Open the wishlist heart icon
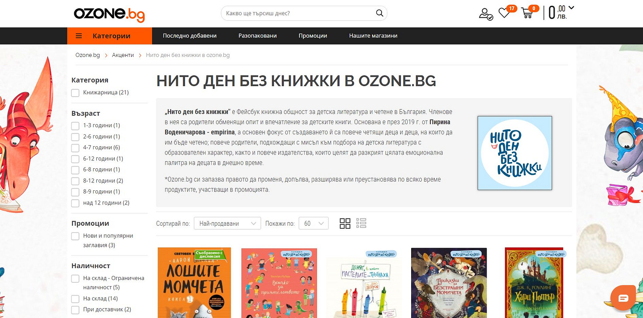The image size is (643, 318). [504, 13]
